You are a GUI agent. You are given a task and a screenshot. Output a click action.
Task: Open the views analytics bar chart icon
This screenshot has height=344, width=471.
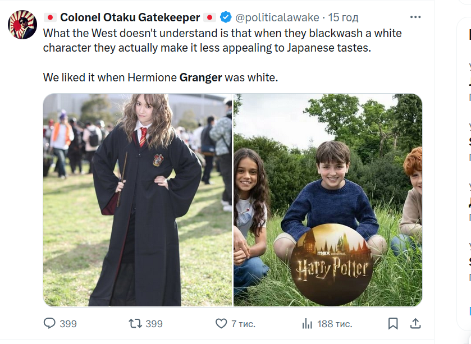(307, 323)
